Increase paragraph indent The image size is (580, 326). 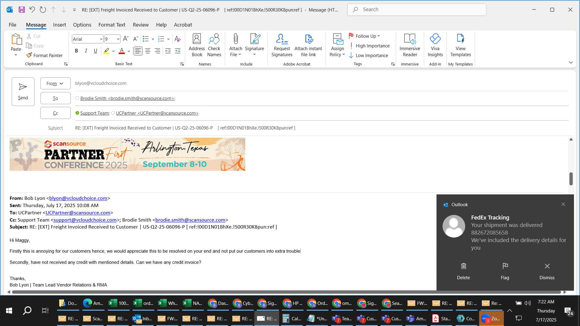coord(178,51)
